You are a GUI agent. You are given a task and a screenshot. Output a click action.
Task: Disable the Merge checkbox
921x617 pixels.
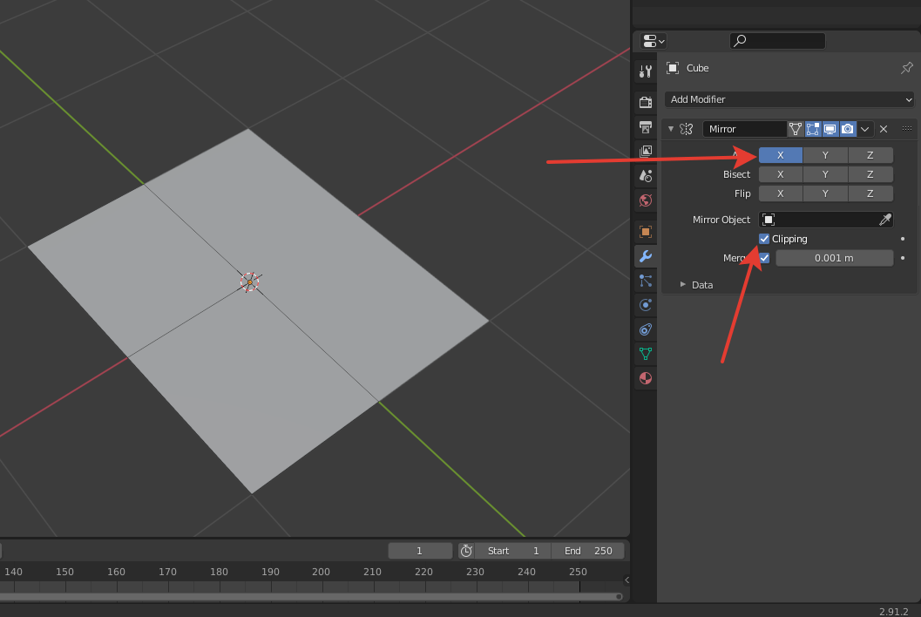(x=764, y=258)
